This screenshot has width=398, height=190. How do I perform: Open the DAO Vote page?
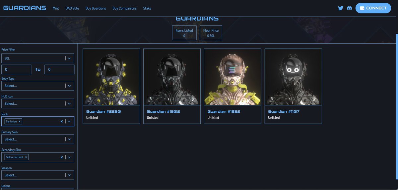coord(72,8)
